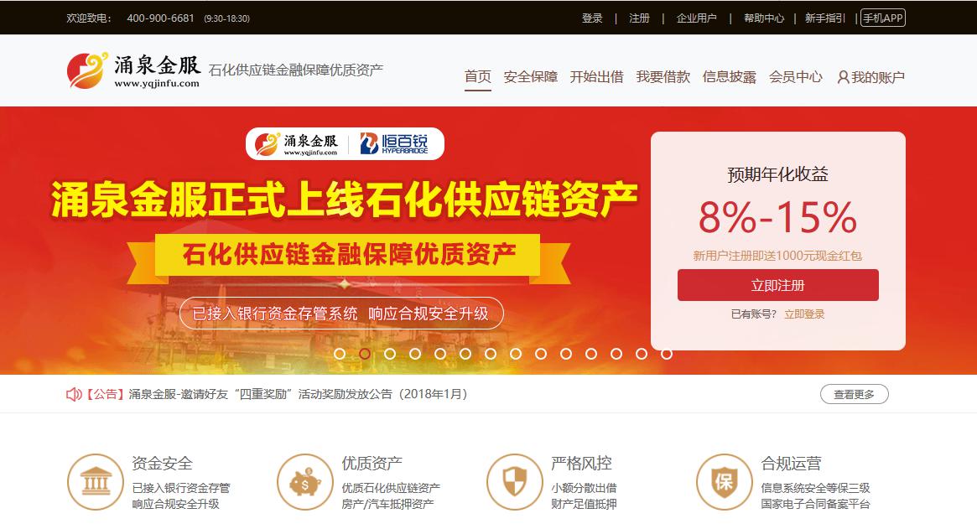Click the piggy bank 优质资产 icon
The height and width of the screenshot is (529, 977).
click(305, 482)
